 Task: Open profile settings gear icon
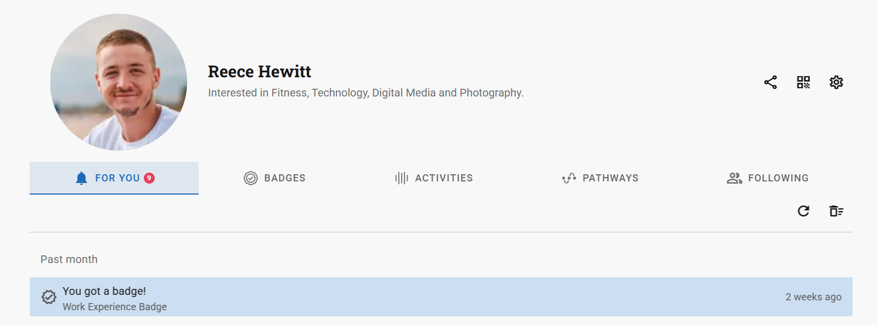[x=836, y=82]
